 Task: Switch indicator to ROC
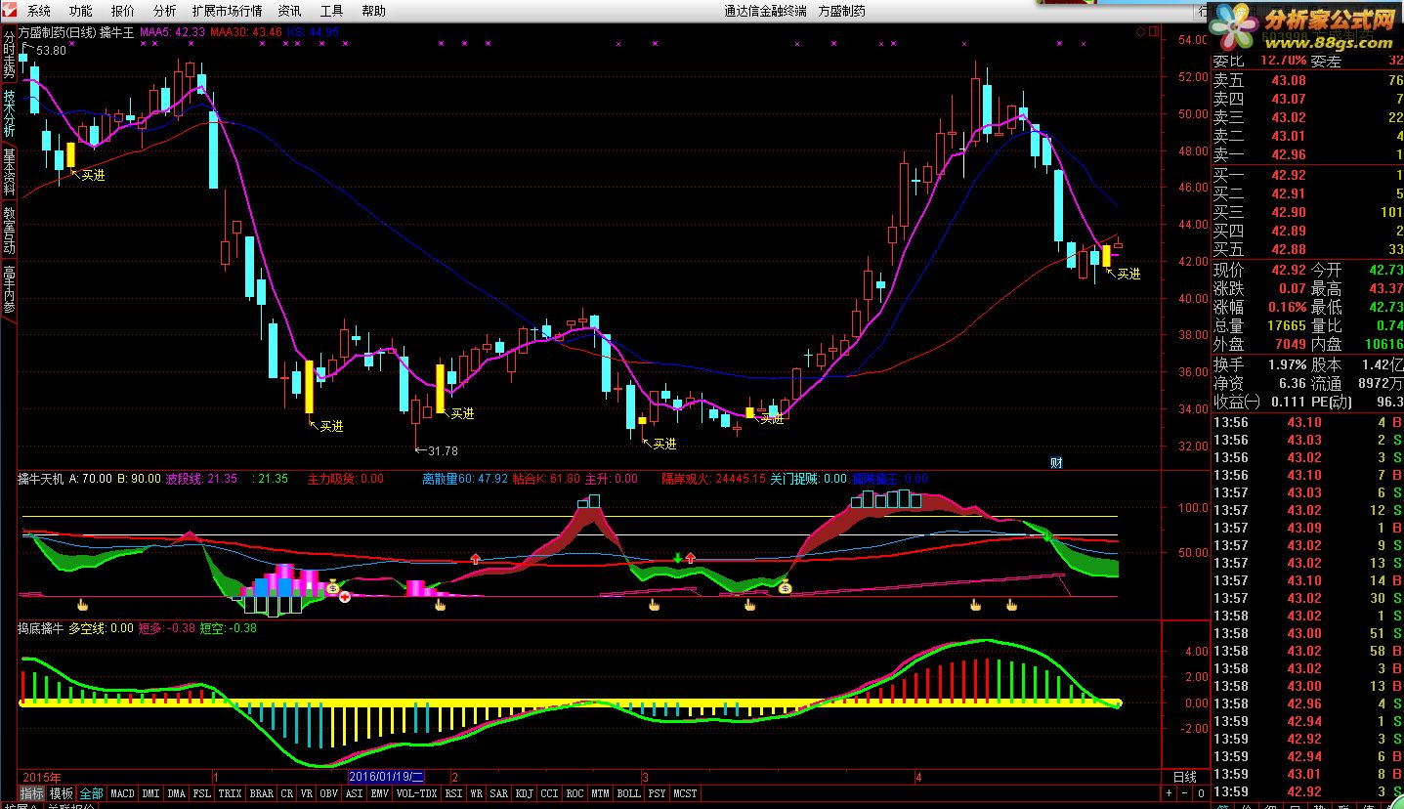(x=575, y=793)
